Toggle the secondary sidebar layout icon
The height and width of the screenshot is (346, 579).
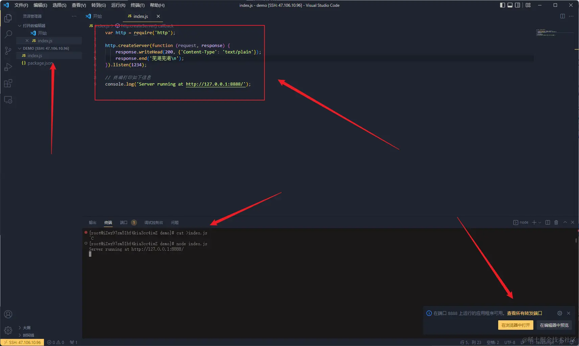[x=517, y=5]
